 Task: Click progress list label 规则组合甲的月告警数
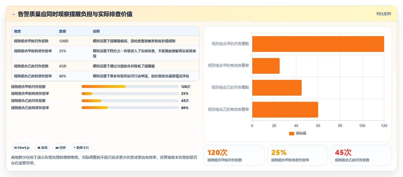pyautogui.click(x=28, y=87)
